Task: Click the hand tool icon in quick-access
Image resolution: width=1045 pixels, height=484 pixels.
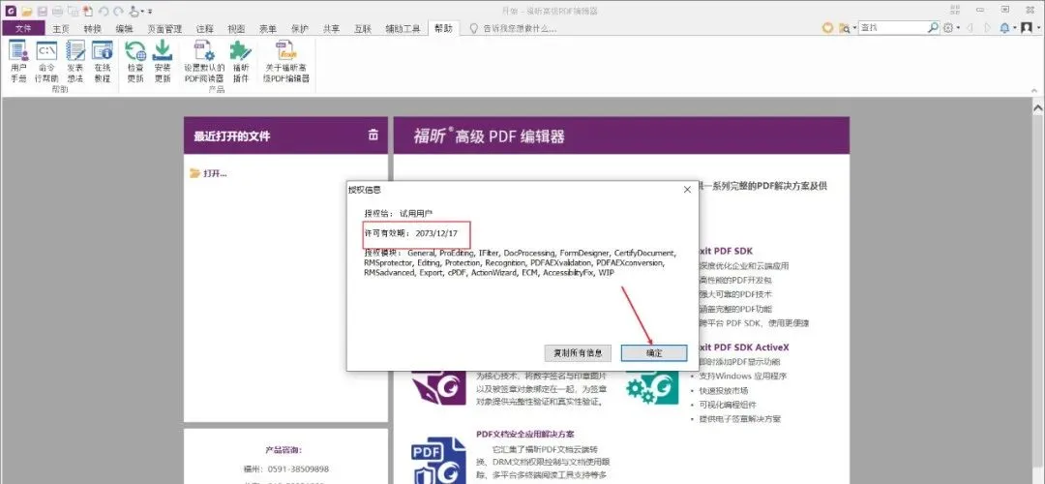Action: tap(134, 12)
